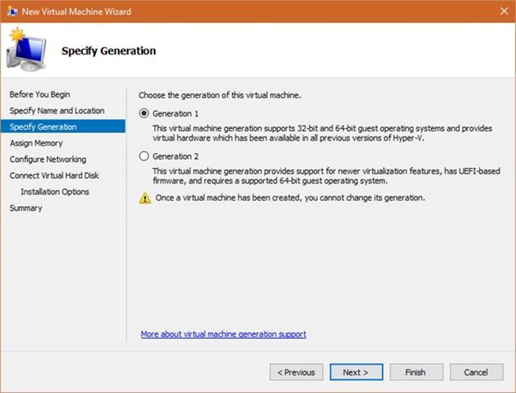Click the Specify Generation heading text

pyautogui.click(x=109, y=50)
